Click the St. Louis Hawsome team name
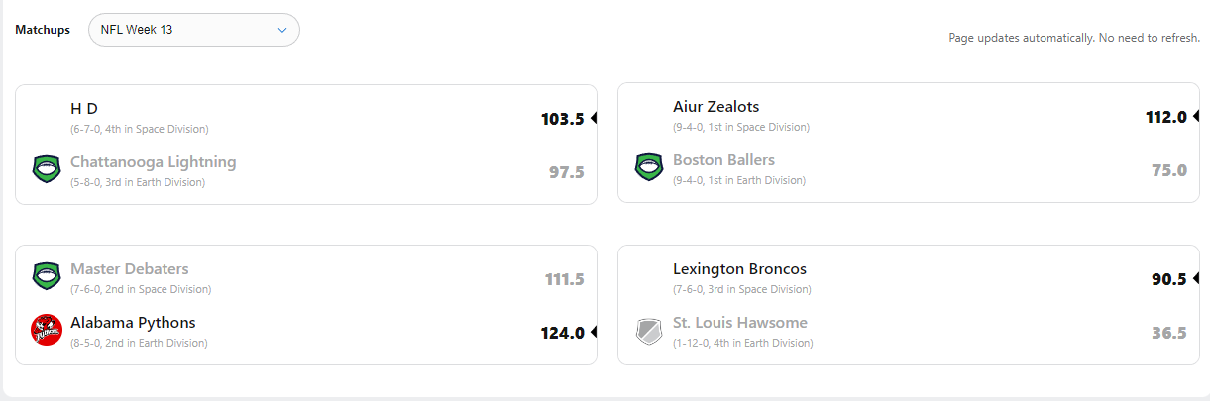Image resolution: width=1210 pixels, height=401 pixels. tap(739, 323)
